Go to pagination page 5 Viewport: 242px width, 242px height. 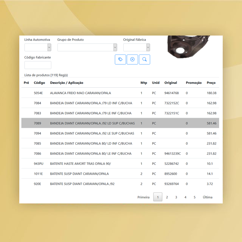tap(195, 197)
